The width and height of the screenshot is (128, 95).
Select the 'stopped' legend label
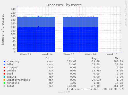pyautogui.click(x=12, y=68)
